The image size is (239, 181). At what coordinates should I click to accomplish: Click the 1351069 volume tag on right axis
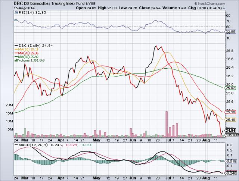click(231, 135)
